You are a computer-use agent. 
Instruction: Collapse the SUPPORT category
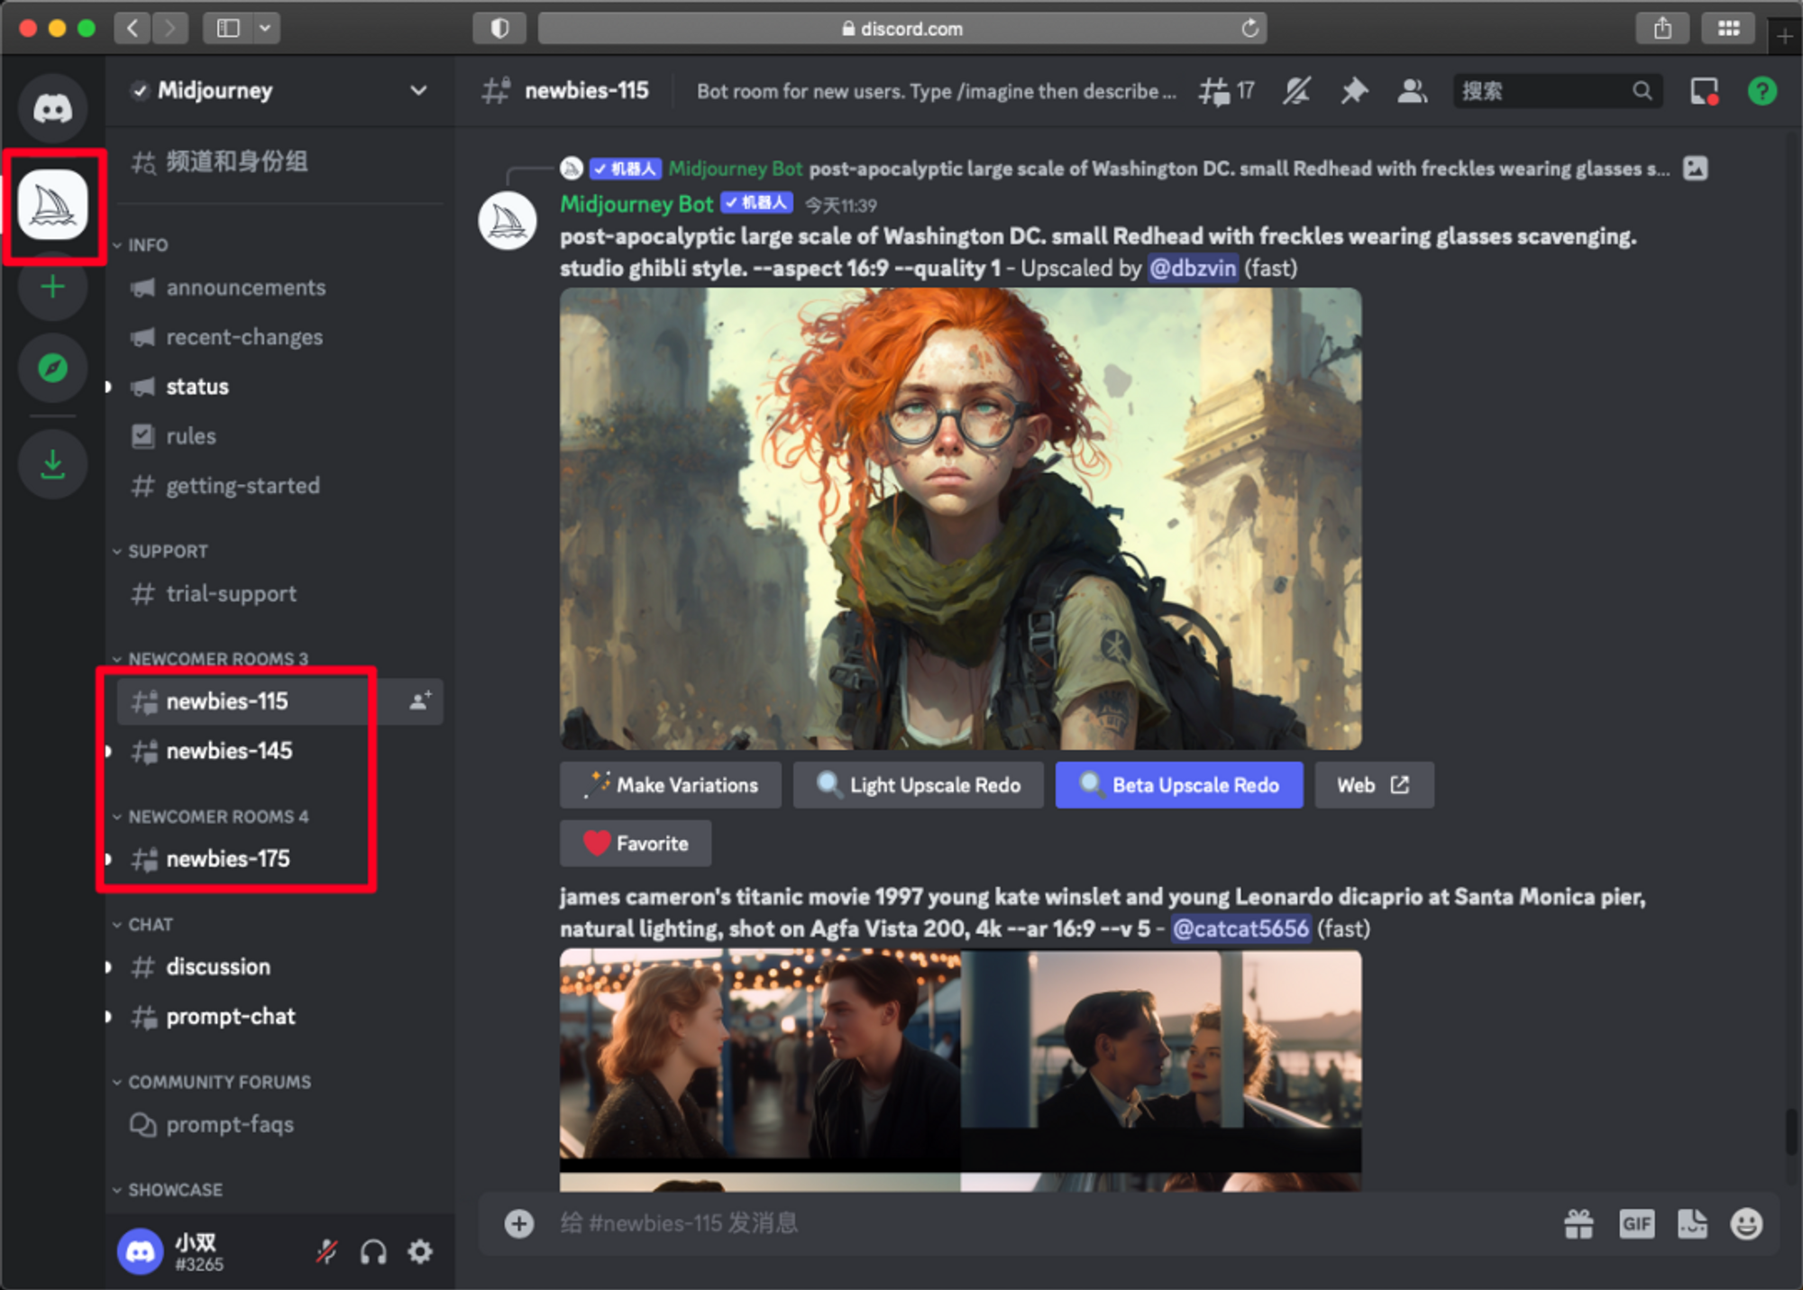[167, 551]
